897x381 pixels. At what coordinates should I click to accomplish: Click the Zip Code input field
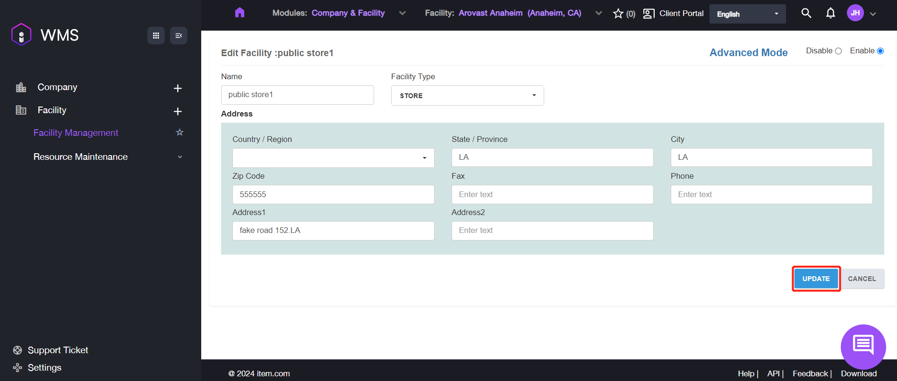pyautogui.click(x=333, y=195)
